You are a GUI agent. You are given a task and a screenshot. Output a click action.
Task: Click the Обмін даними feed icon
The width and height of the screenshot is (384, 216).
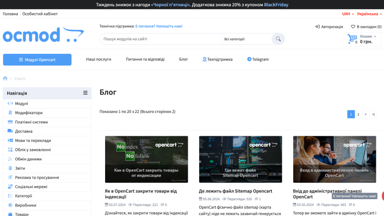click(x=10, y=159)
